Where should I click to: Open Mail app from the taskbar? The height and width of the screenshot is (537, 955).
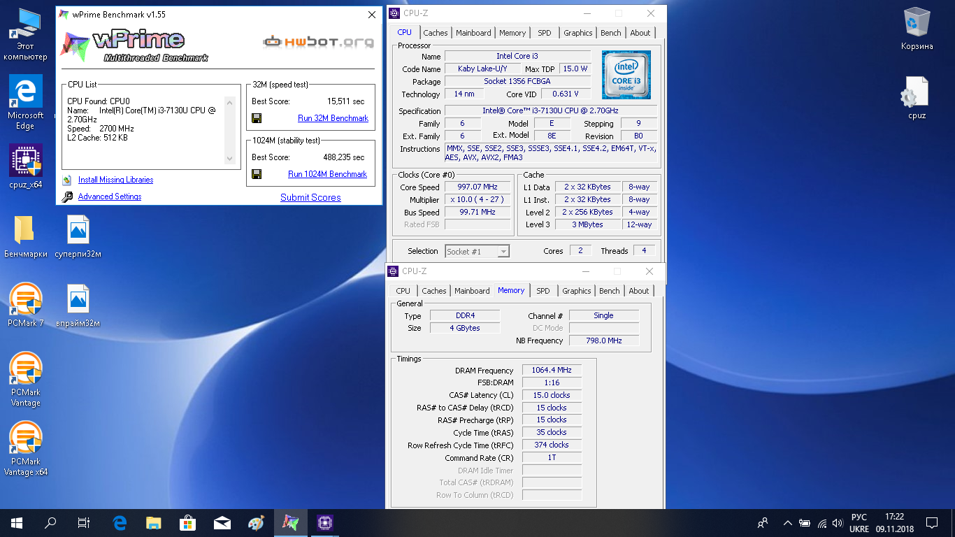pyautogui.click(x=222, y=522)
